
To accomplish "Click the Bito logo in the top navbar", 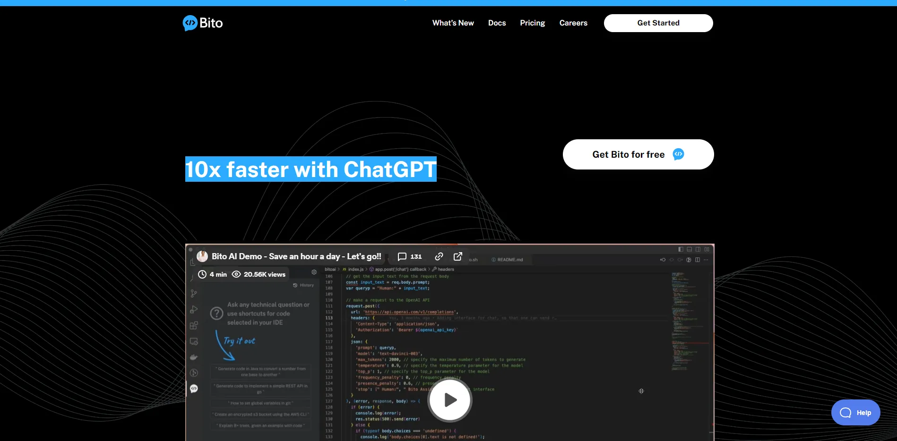I will click(202, 23).
